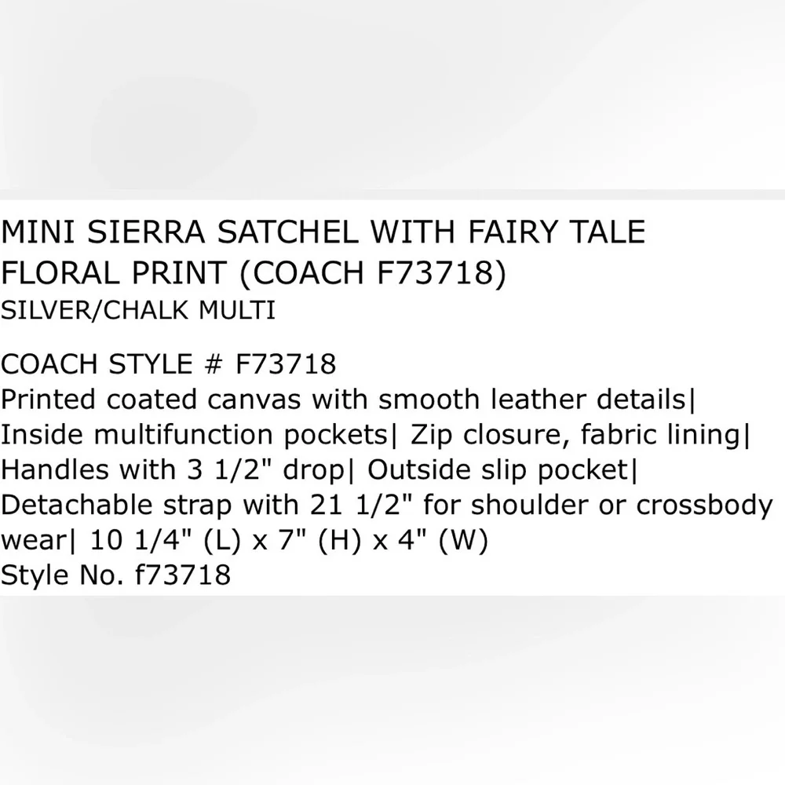
Task: Click the word "WITH" in title
Action: [417, 233]
